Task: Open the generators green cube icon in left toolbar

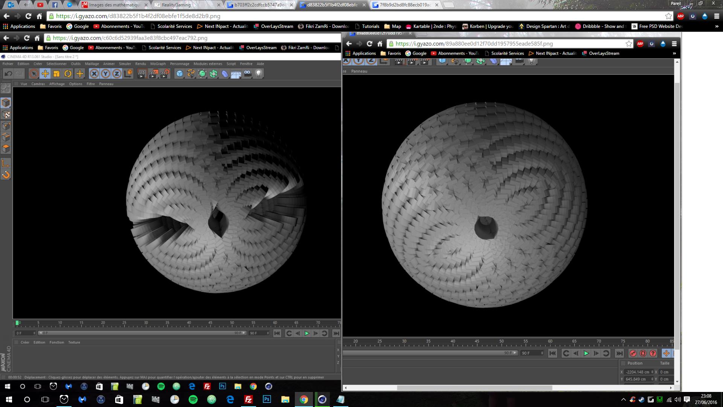Action: [x=202, y=73]
